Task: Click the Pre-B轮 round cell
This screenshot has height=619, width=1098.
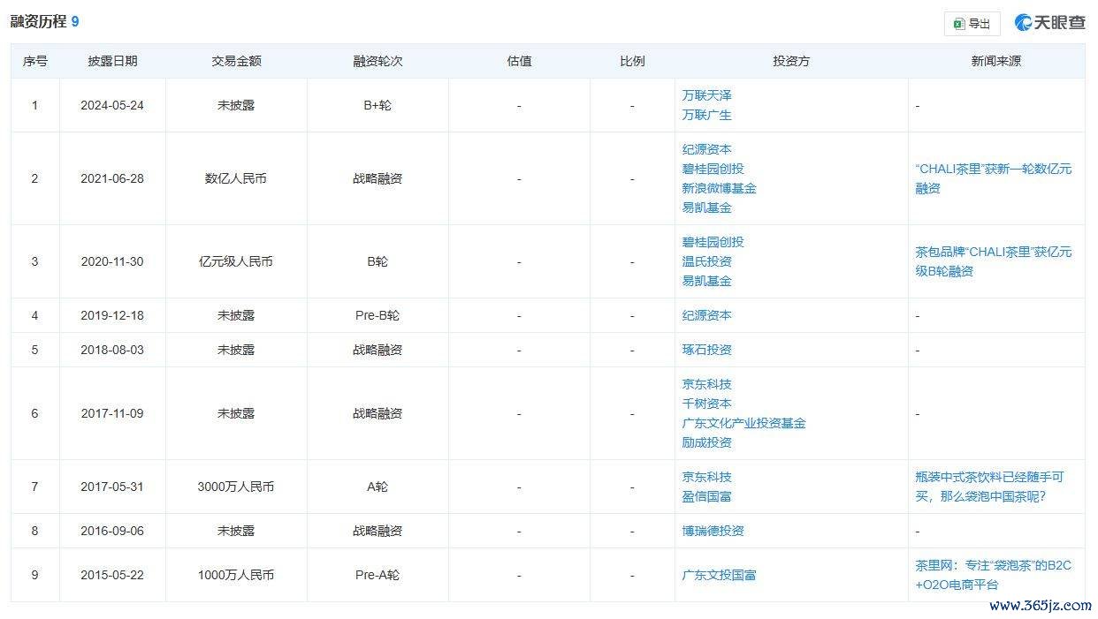Action: pyautogui.click(x=377, y=315)
